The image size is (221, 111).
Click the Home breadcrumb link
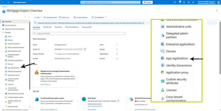4,7
